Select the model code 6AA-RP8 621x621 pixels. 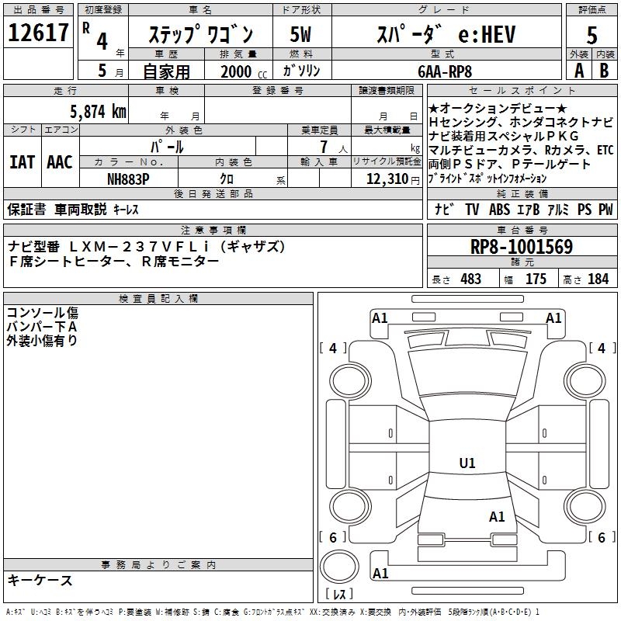[x=445, y=71]
